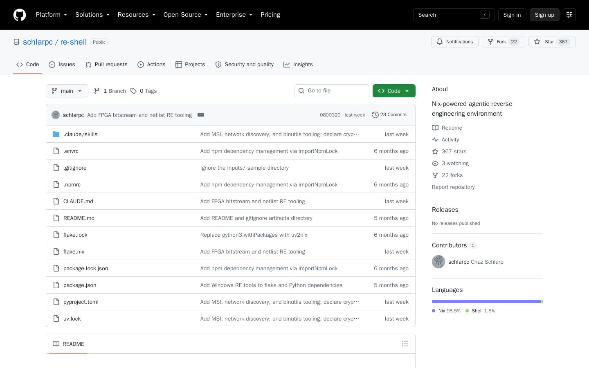Click the file icon for .envrc
Screen dimensions: 589x368
(56, 151)
